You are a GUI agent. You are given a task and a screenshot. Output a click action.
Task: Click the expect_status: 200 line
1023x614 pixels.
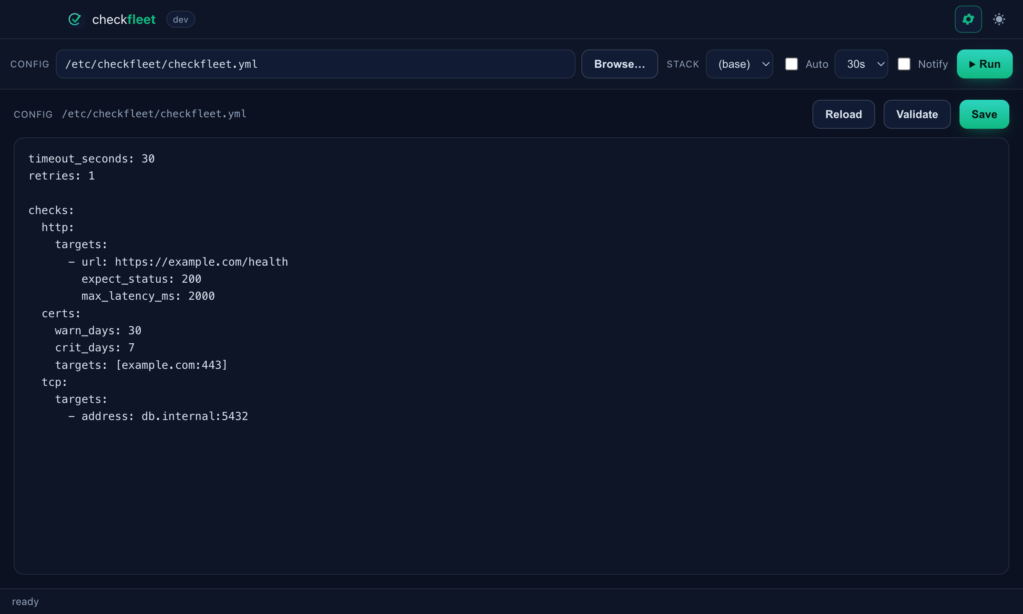[x=141, y=279]
